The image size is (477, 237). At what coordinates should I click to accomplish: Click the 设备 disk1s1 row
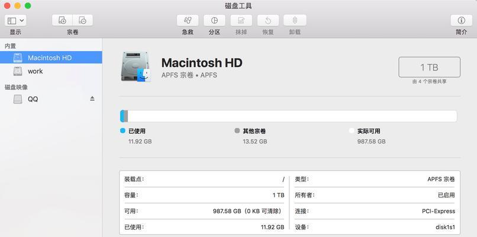click(375, 227)
